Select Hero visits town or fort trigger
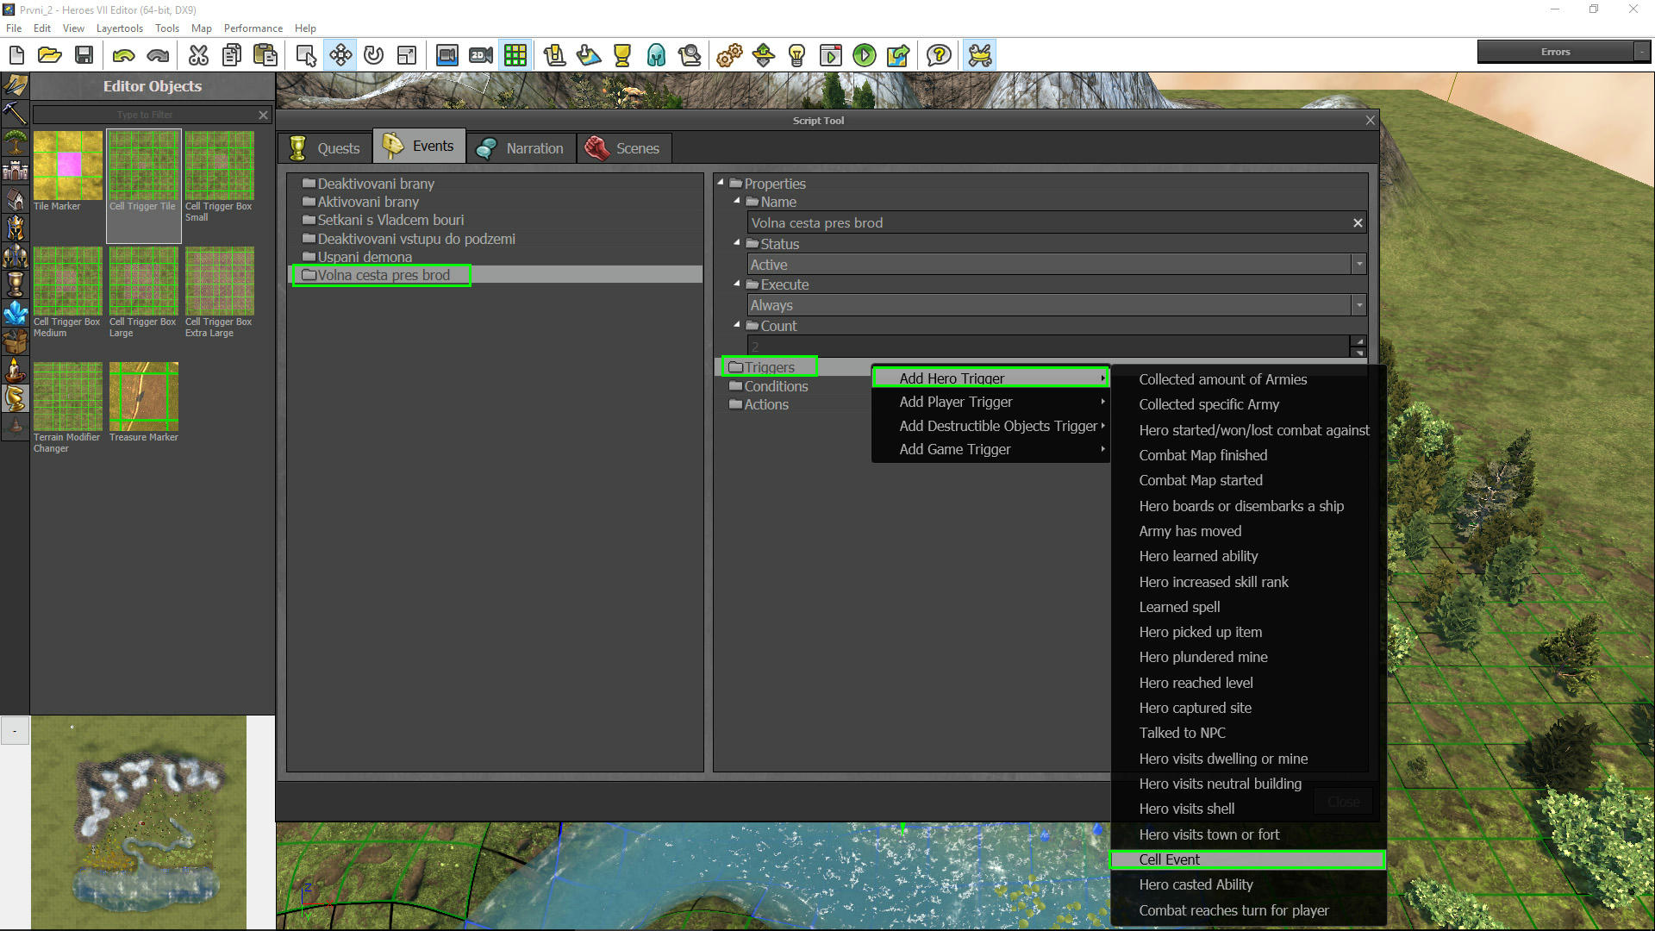1655x931 pixels. pos(1247,834)
